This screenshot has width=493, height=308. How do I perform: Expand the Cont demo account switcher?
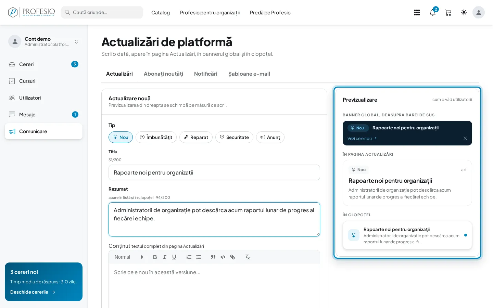tap(43, 41)
